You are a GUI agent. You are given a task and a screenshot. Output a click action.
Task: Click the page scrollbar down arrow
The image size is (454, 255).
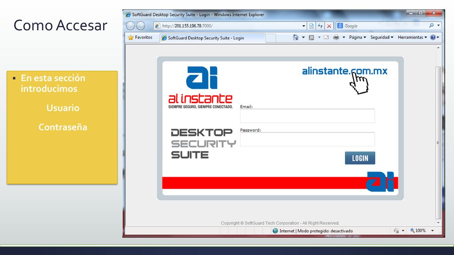438,223
